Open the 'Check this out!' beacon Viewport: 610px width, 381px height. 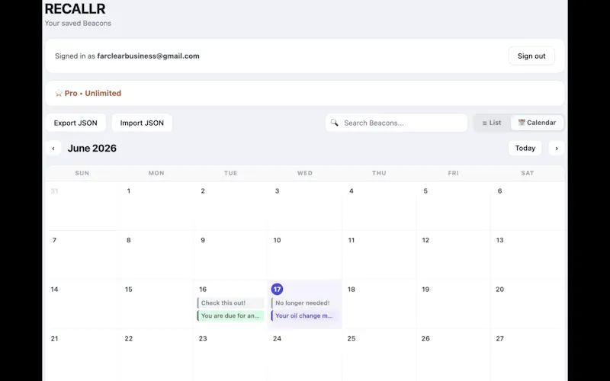230,303
